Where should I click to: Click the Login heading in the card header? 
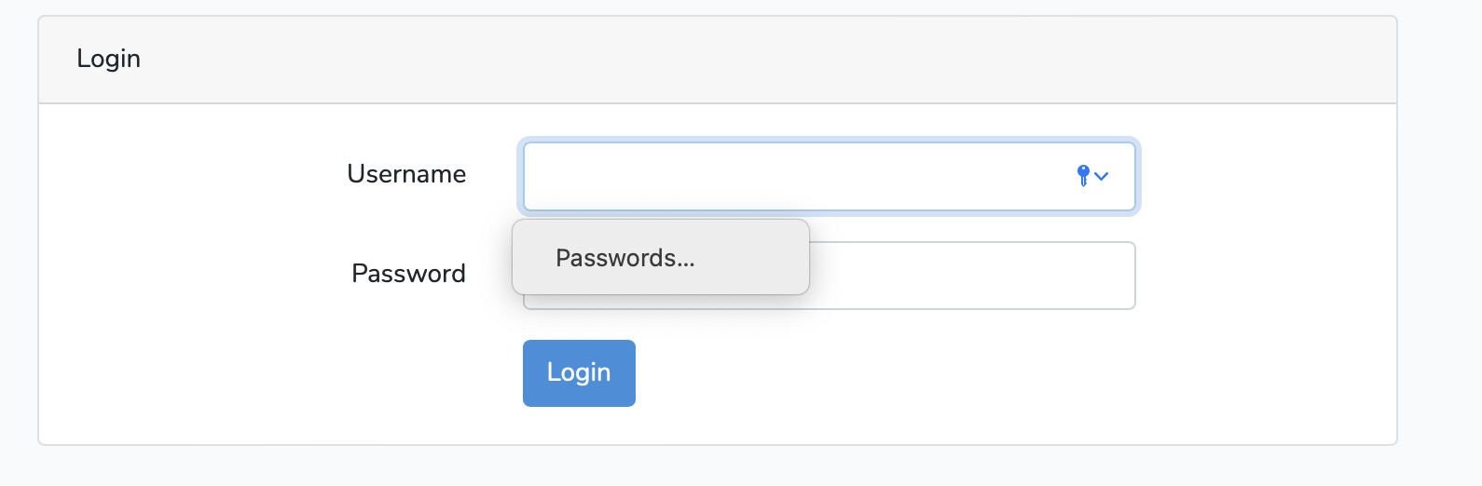109,59
